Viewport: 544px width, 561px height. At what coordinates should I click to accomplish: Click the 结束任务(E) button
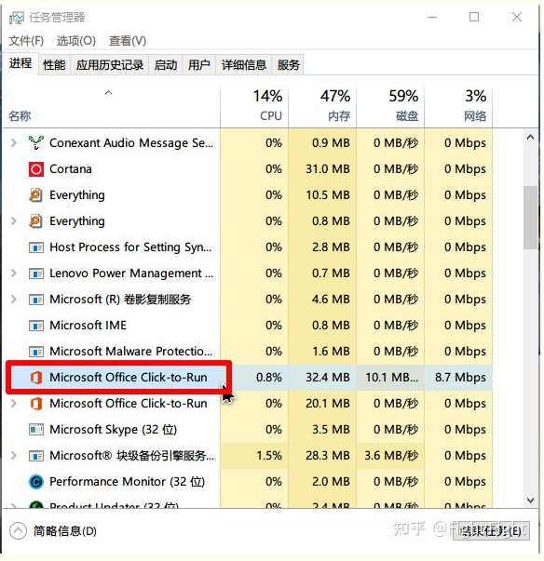[491, 531]
